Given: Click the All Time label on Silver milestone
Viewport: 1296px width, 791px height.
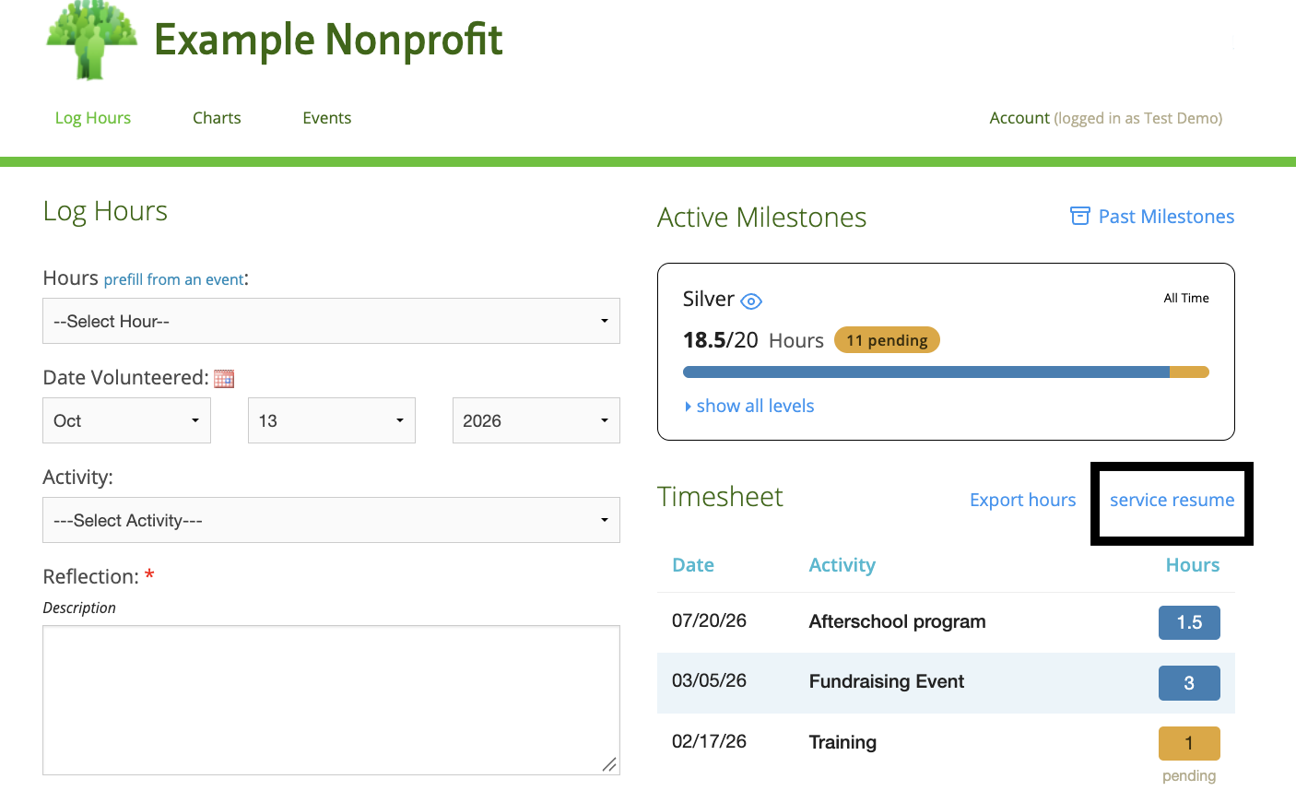Looking at the screenshot, I should click(x=1186, y=298).
